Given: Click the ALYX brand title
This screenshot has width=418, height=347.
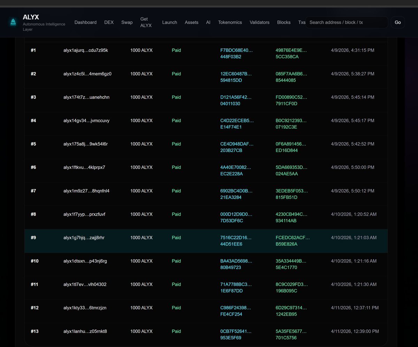Looking at the screenshot, I should (31, 17).
